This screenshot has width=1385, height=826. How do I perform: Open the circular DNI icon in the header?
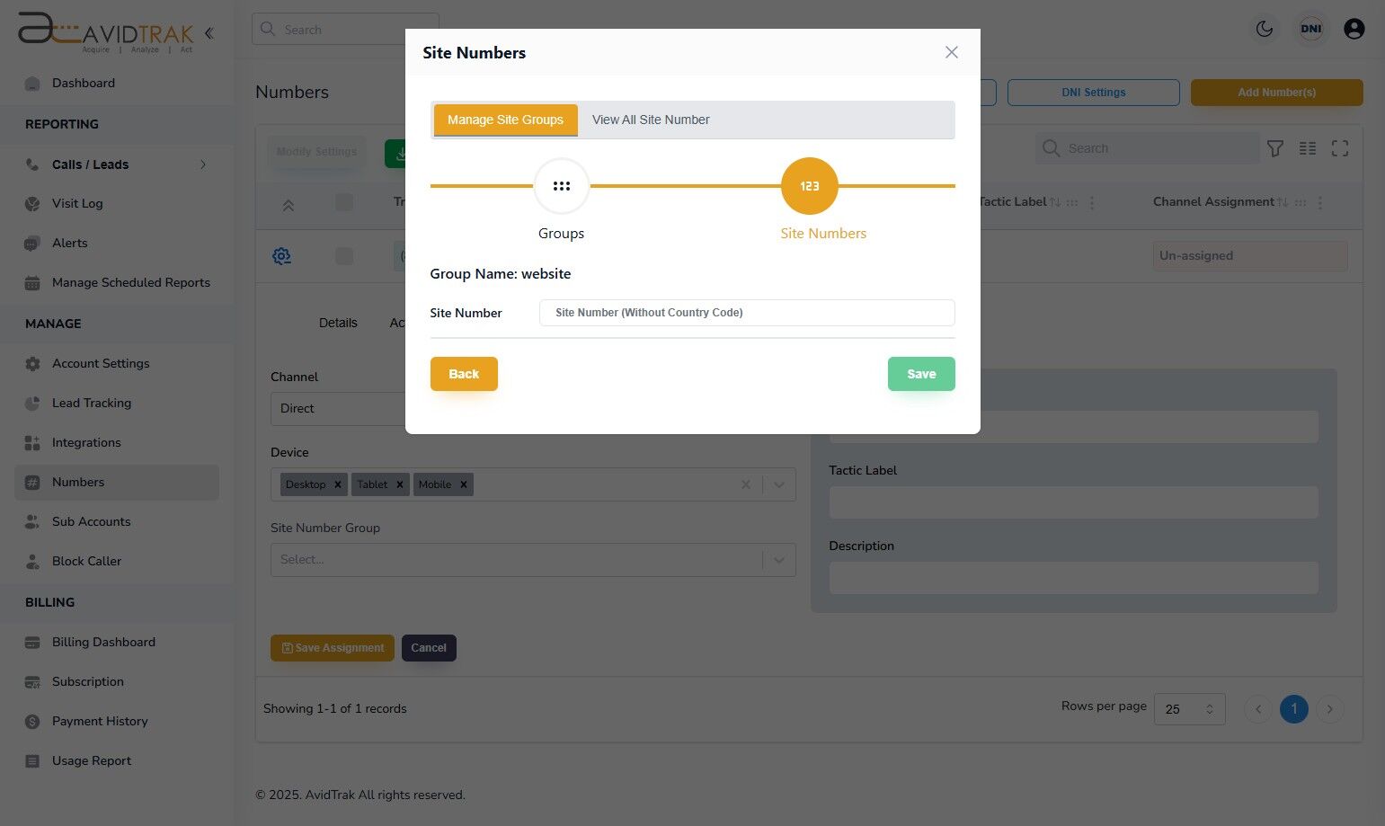(x=1311, y=28)
